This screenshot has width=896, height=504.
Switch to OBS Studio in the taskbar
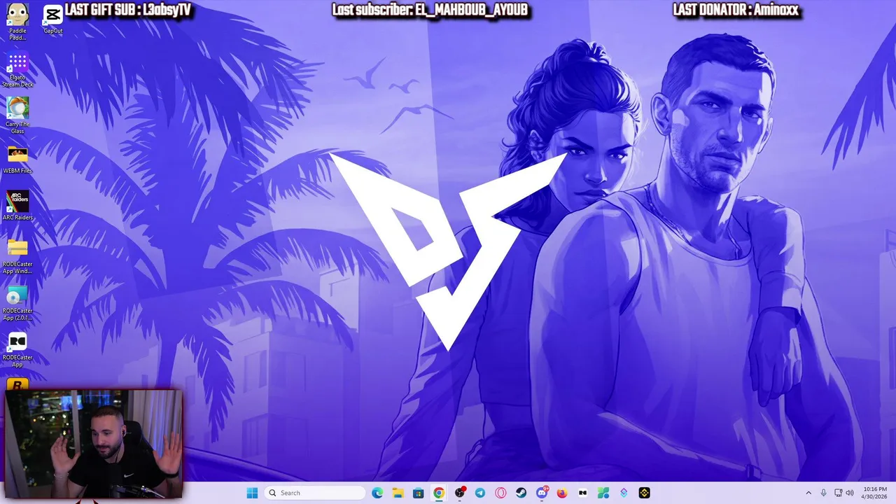pos(459,493)
